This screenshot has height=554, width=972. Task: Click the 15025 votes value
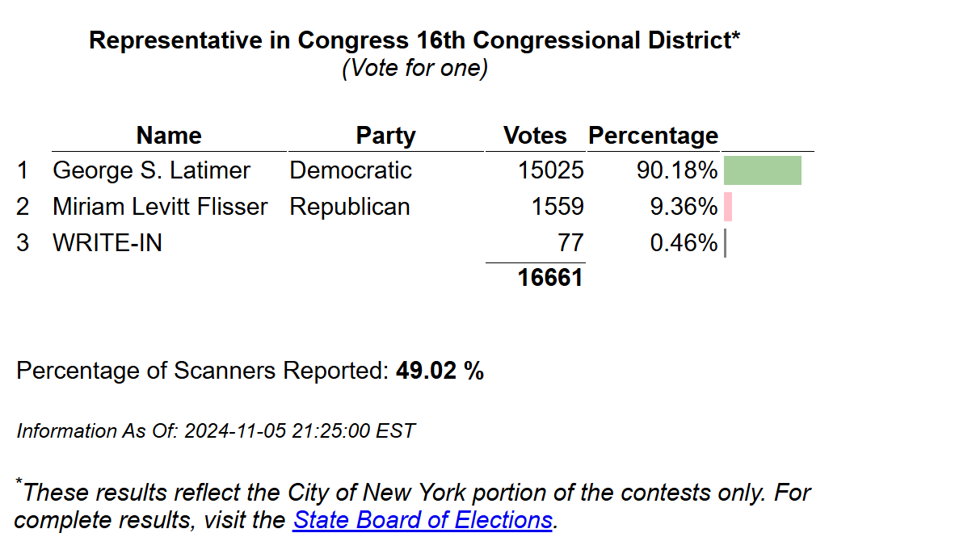click(550, 170)
